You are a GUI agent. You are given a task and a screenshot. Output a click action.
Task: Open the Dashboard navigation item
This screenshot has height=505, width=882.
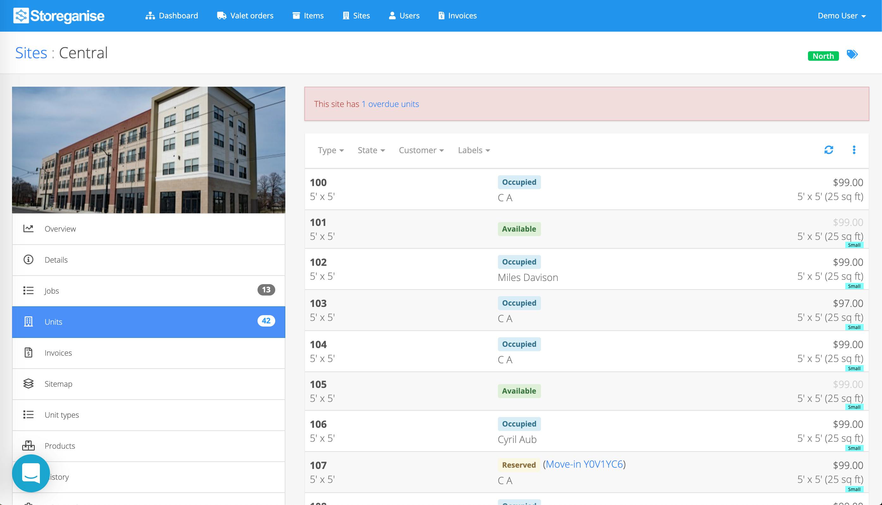[x=171, y=16]
